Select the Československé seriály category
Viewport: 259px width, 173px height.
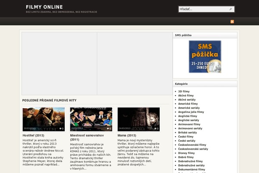point(193,149)
